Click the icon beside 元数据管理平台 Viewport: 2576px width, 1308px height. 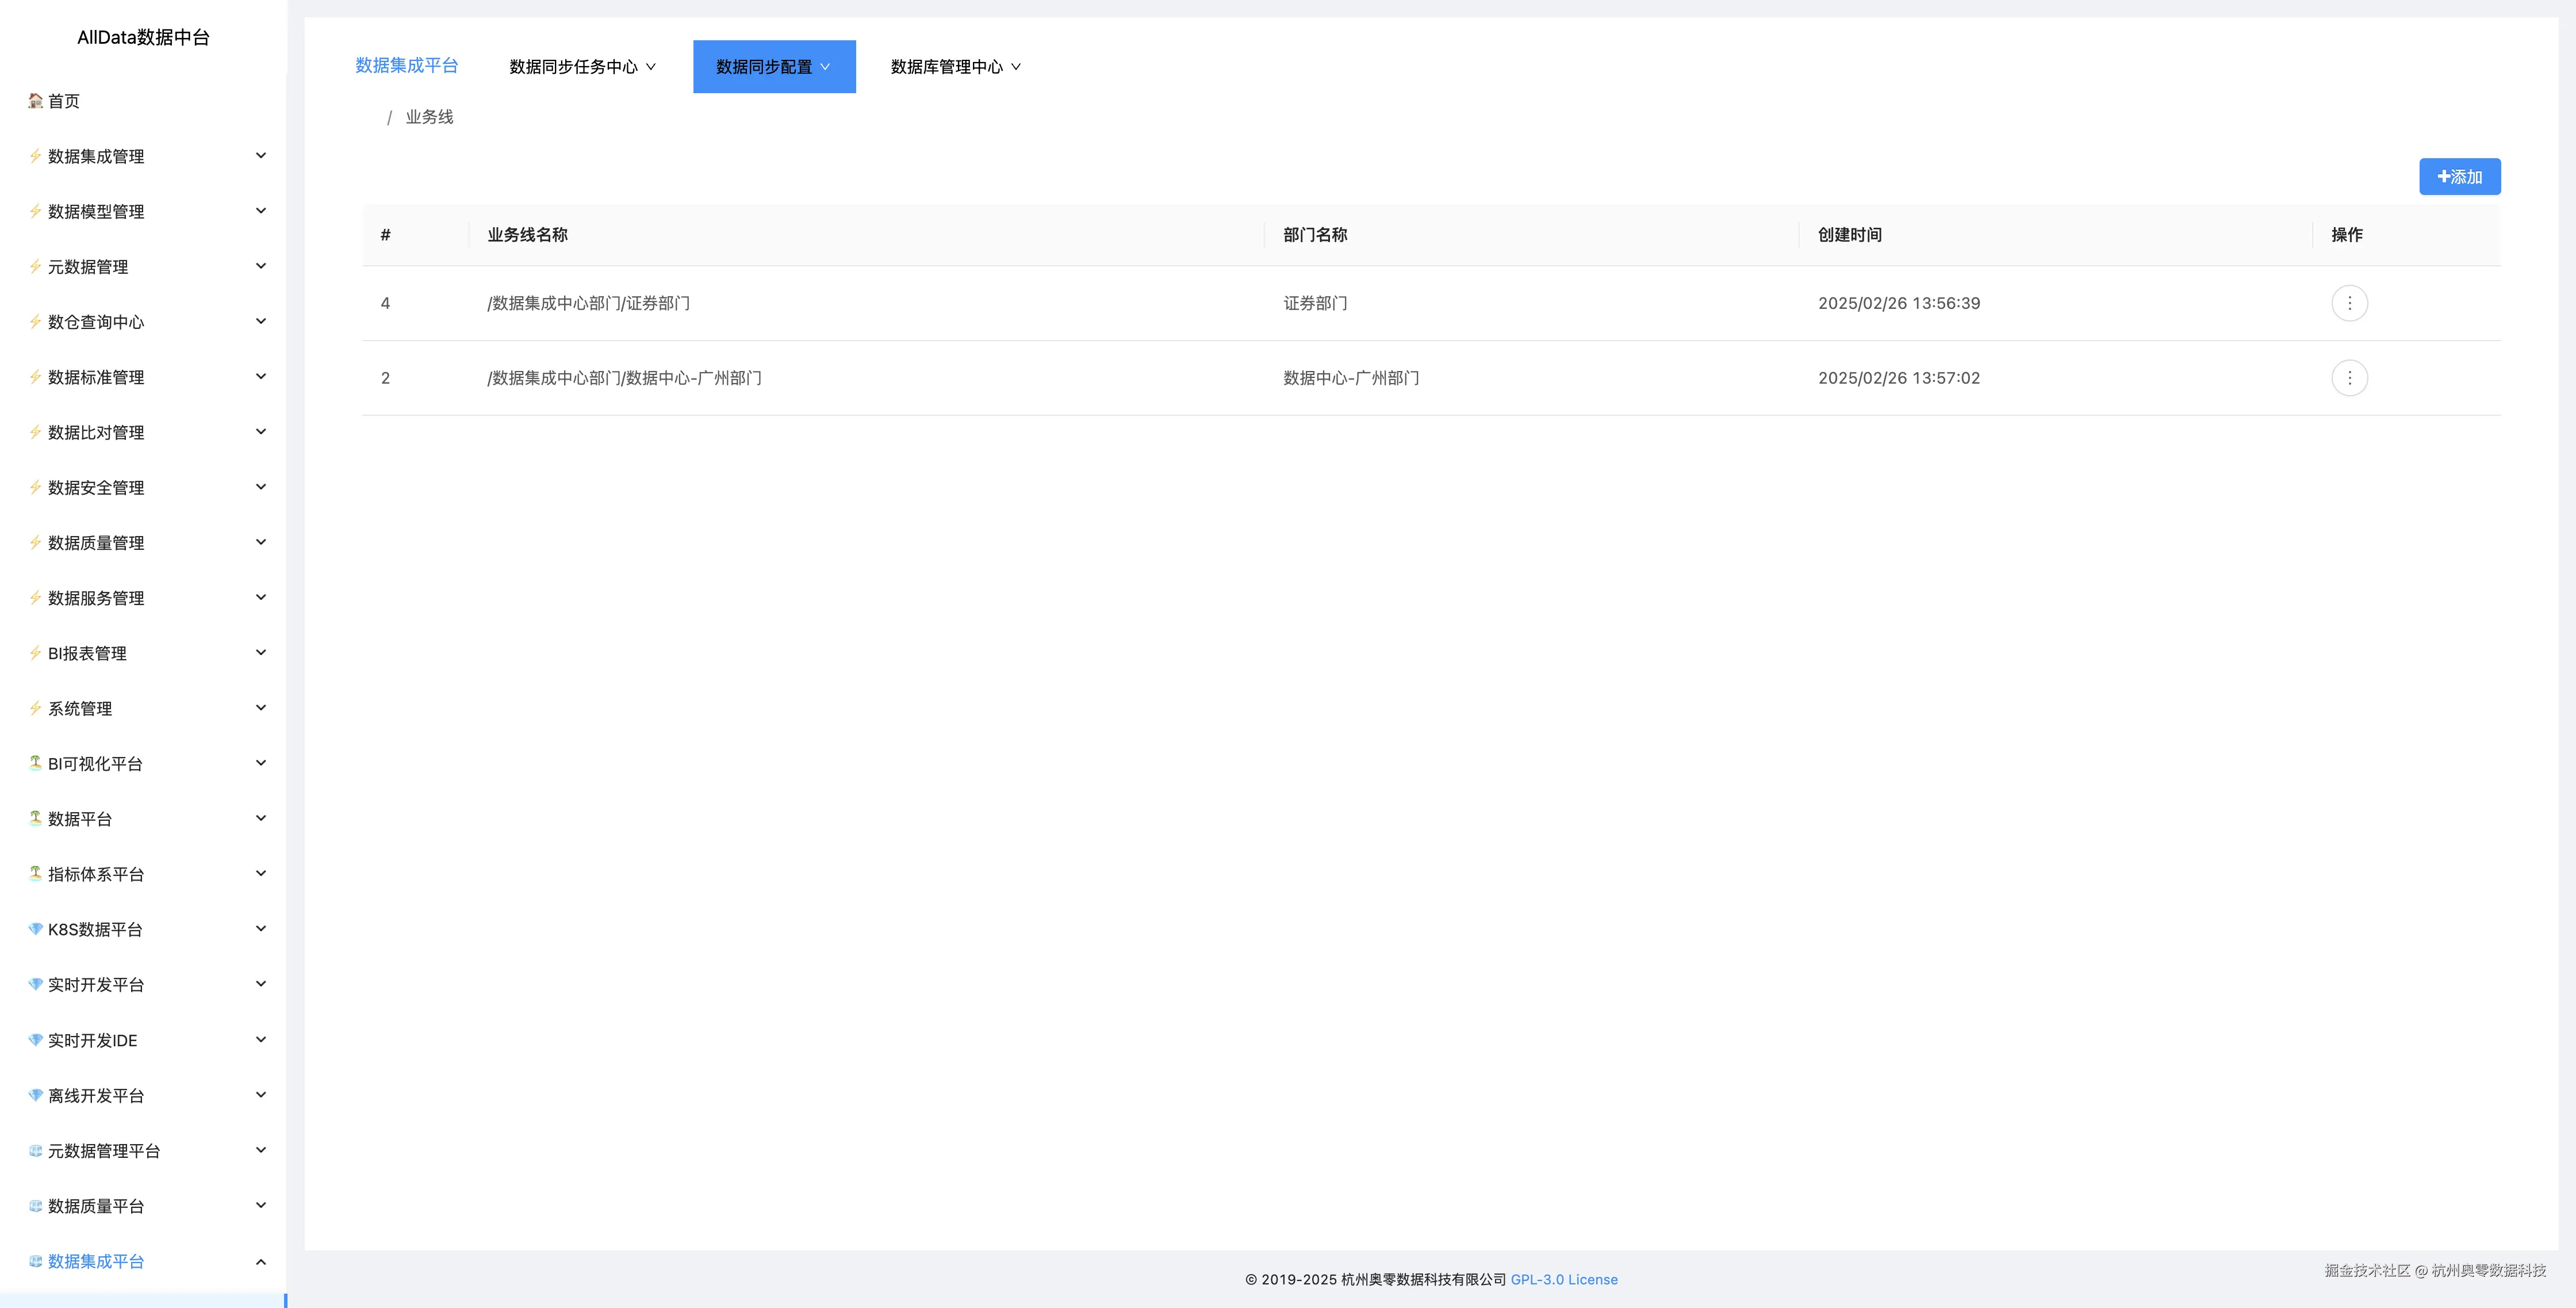coord(35,1150)
